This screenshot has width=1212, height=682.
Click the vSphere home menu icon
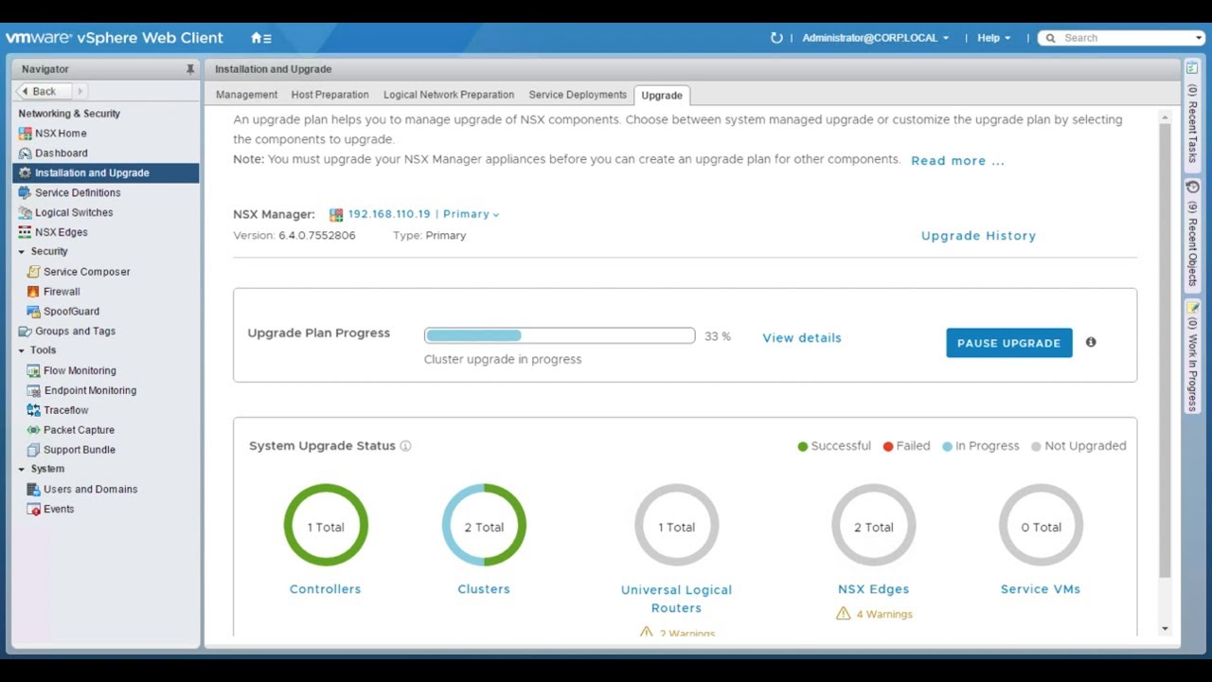(260, 38)
